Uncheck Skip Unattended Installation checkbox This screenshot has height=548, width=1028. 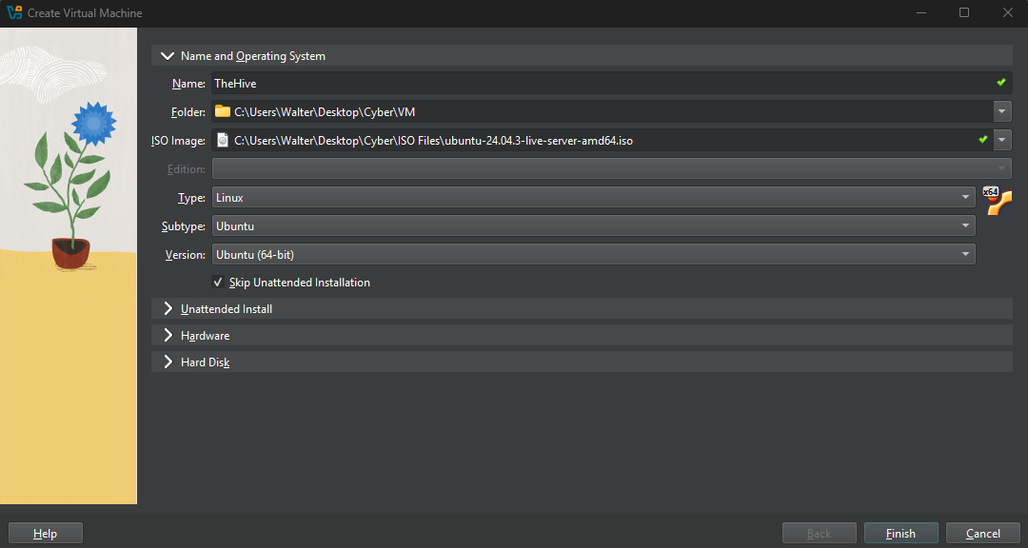tap(218, 283)
